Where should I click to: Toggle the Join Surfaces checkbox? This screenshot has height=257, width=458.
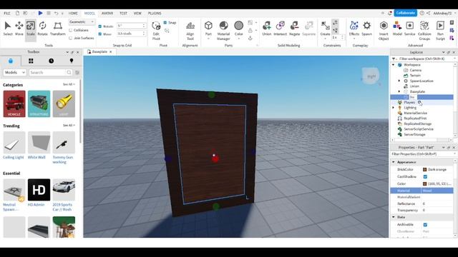(70, 38)
